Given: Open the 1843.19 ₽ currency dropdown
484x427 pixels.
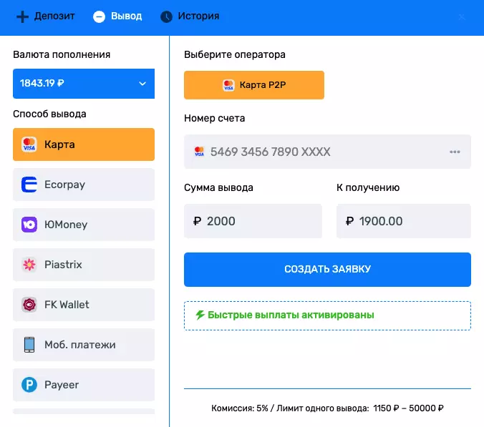Looking at the screenshot, I should (x=83, y=83).
